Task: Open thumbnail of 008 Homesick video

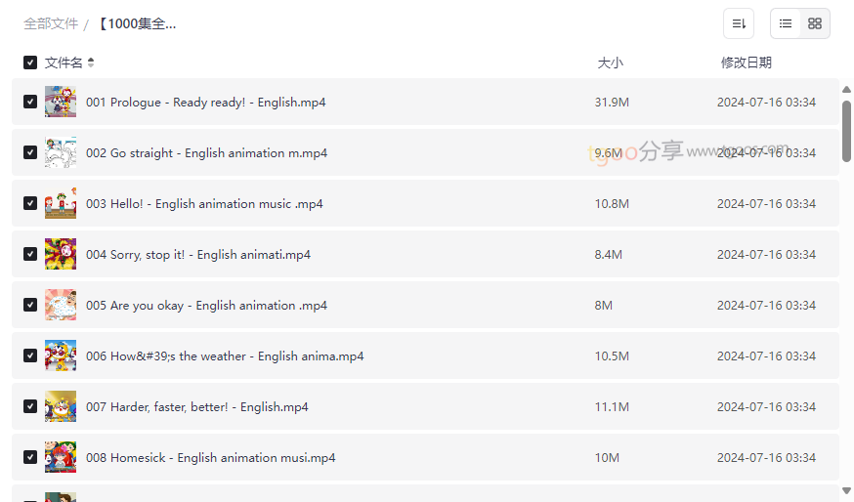Action: [x=61, y=457]
